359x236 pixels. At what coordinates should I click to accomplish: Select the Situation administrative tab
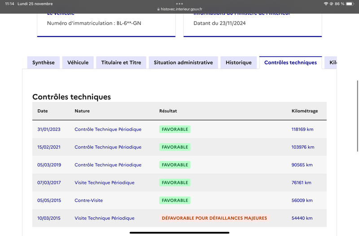pos(183,62)
